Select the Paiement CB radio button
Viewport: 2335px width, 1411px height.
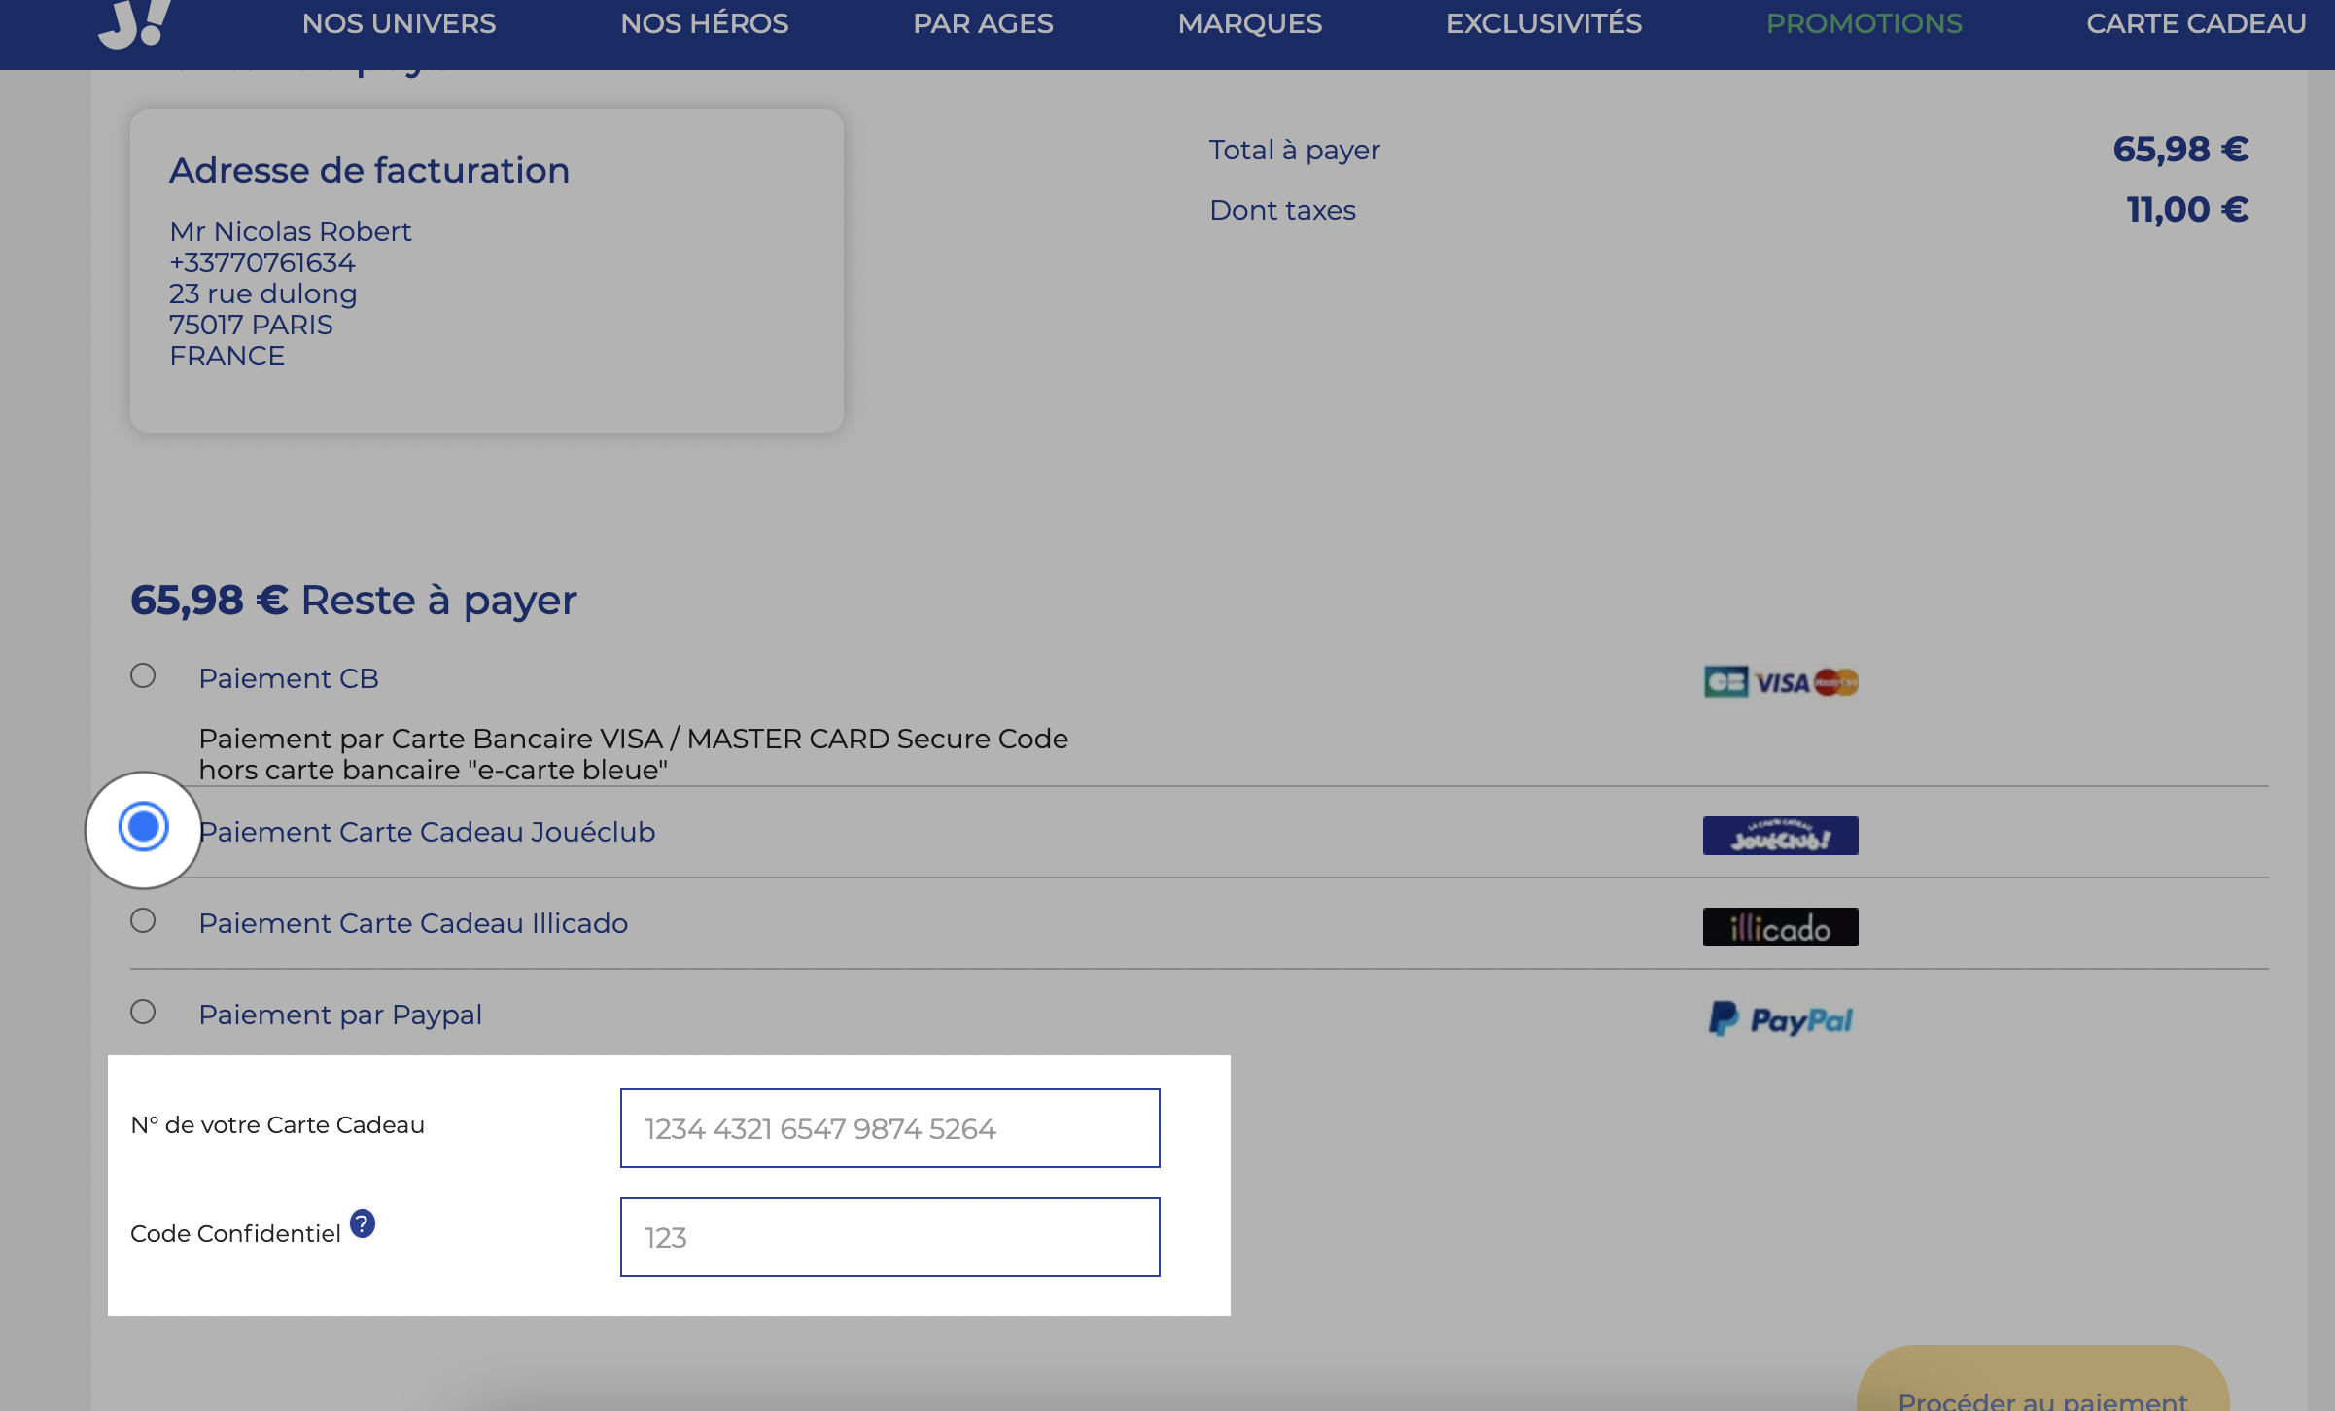[143, 675]
